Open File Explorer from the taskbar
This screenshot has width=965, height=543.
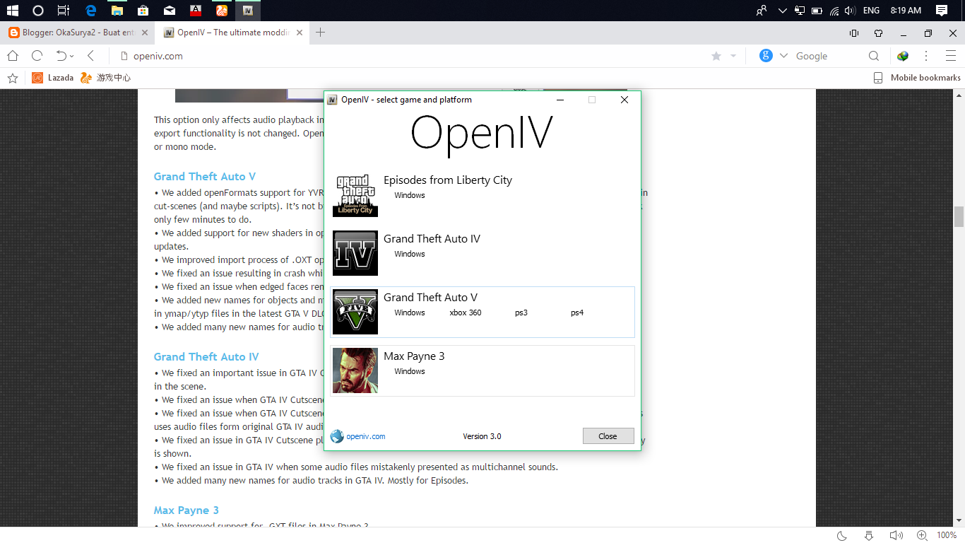pyautogui.click(x=117, y=11)
